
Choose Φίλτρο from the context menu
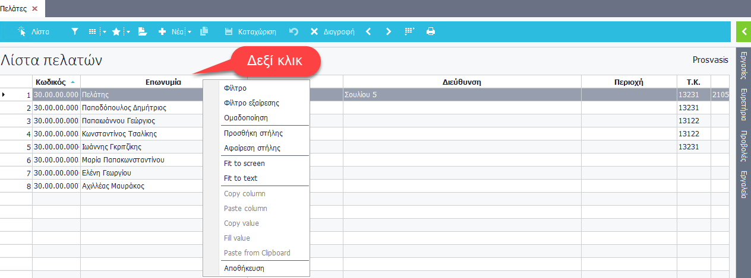point(235,88)
